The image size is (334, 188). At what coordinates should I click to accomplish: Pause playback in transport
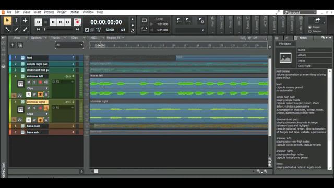pyautogui.click(x=61, y=22)
